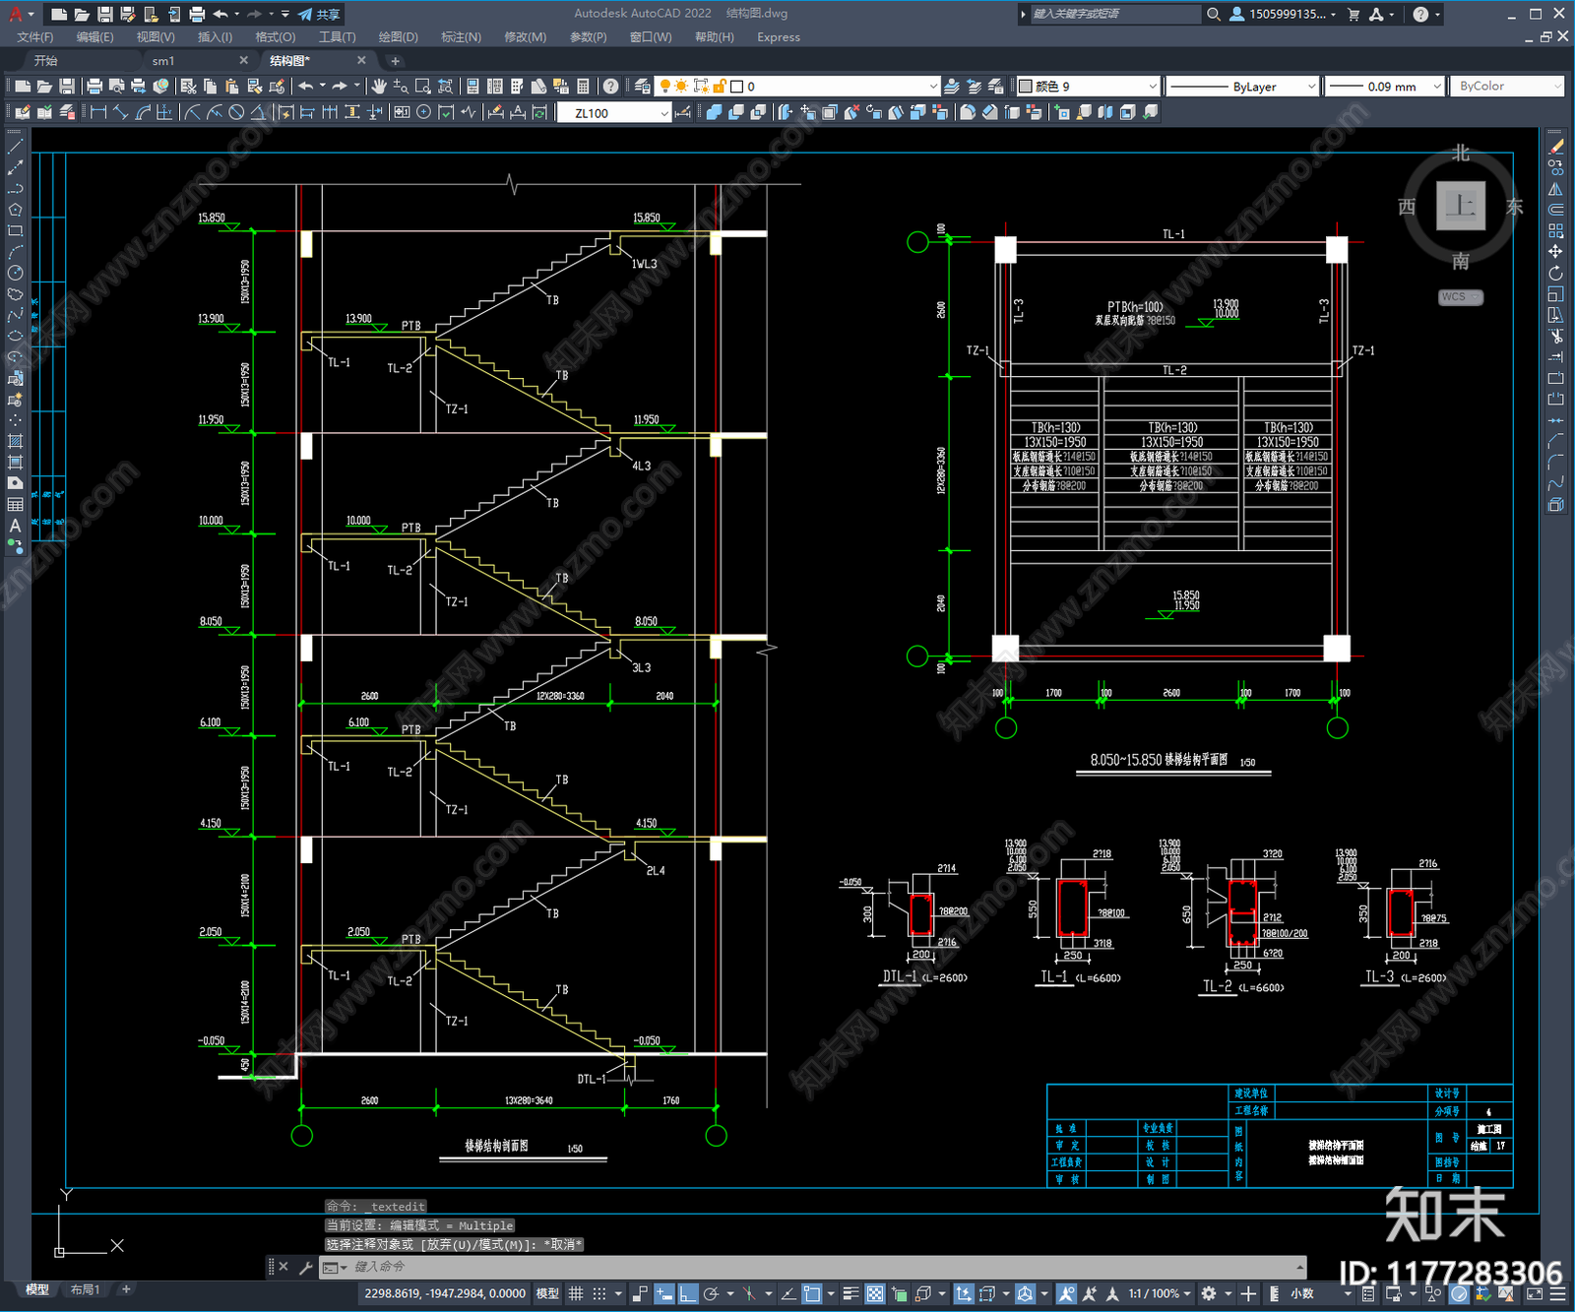The width and height of the screenshot is (1575, 1312).
Task: Toggle snap mode in status bar
Action: (x=598, y=1293)
